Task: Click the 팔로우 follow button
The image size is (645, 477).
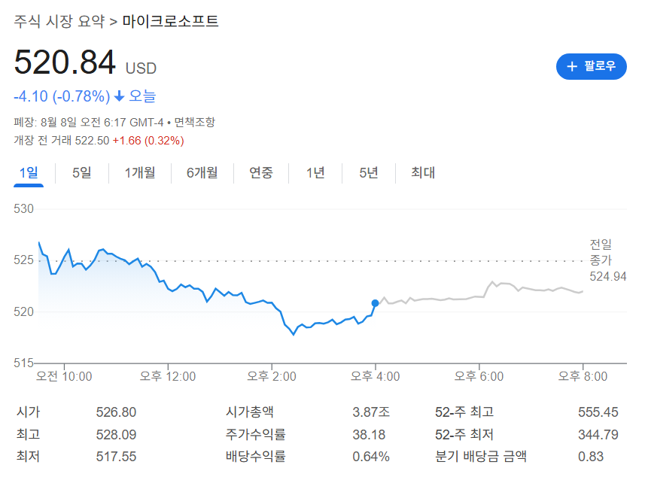Action: tap(591, 66)
